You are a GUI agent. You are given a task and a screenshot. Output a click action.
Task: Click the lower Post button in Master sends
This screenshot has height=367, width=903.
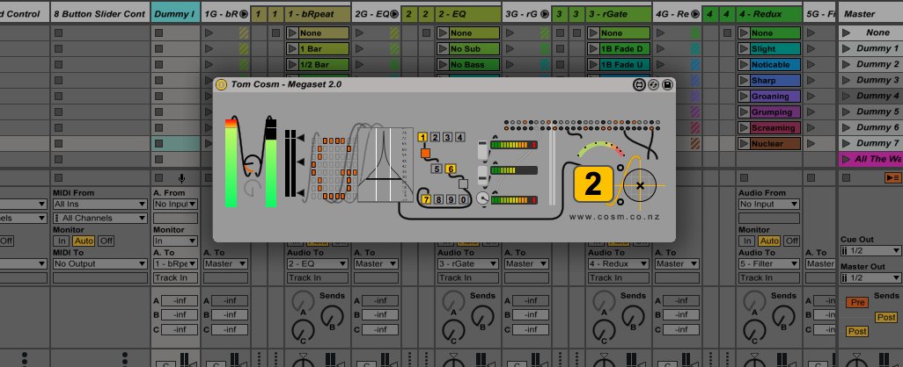tap(857, 331)
